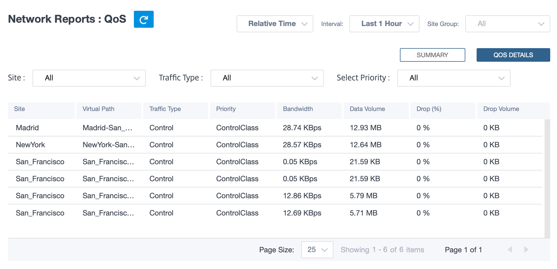557x269 pixels.
Task: Click the Showing 1 - 6 of 6 items text
Action: pos(382,250)
